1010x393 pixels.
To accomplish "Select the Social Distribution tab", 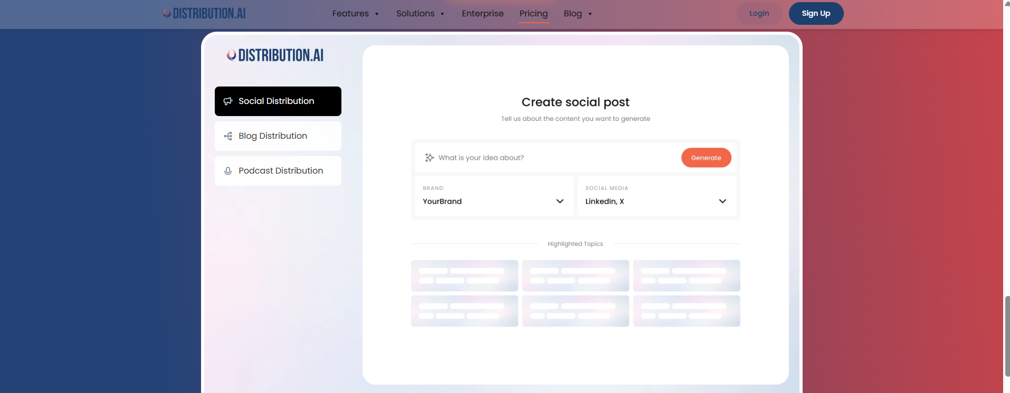I will point(278,101).
